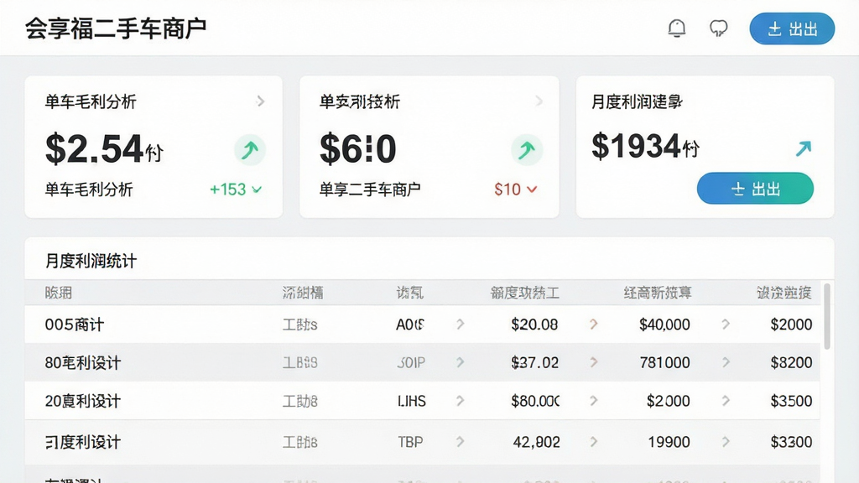Expand the chevron left of $37.02
The width and height of the screenshot is (859, 483).
[461, 362]
